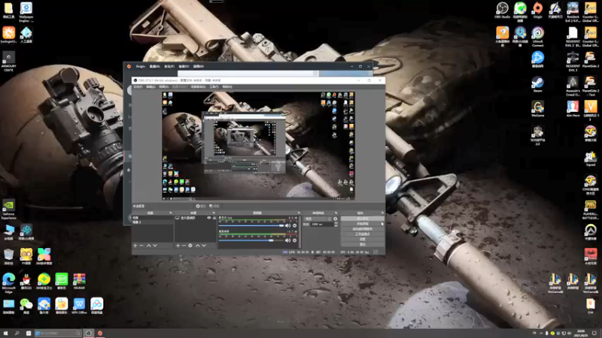Select the first scene in OBS scenes list
This screenshot has height=338, width=602.
(x=153, y=218)
